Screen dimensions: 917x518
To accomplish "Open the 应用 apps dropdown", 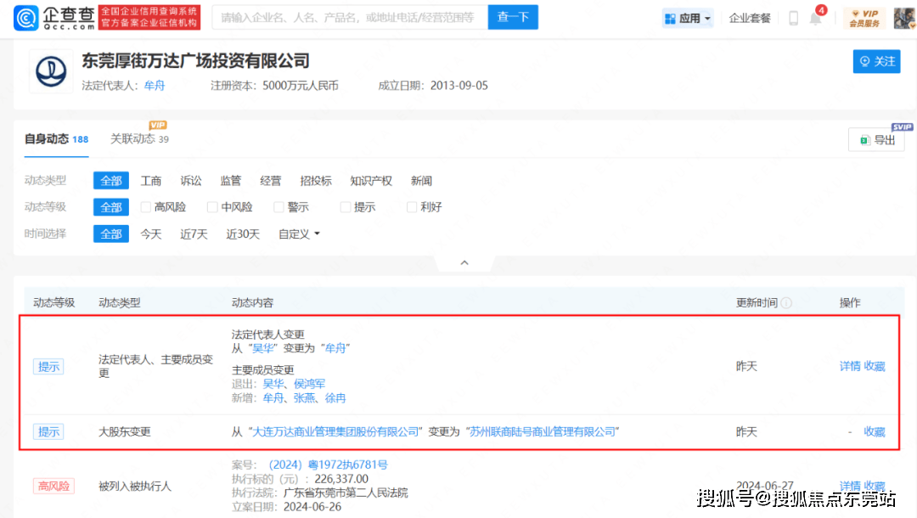I will click(x=688, y=18).
